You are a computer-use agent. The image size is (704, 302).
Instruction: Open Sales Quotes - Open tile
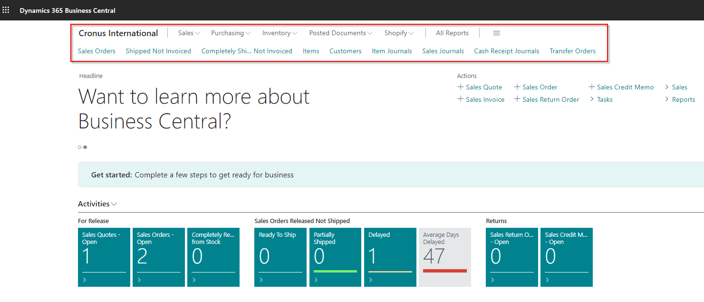(104, 257)
